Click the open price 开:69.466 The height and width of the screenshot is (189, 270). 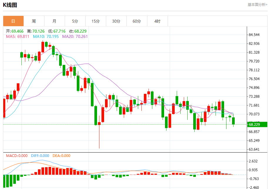15,31
